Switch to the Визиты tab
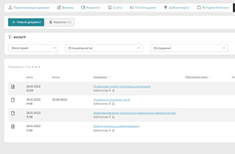 65,8
